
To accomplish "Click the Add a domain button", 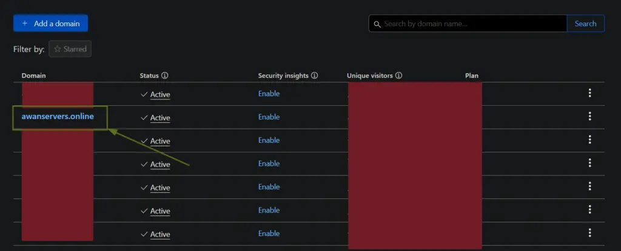I will (51, 24).
